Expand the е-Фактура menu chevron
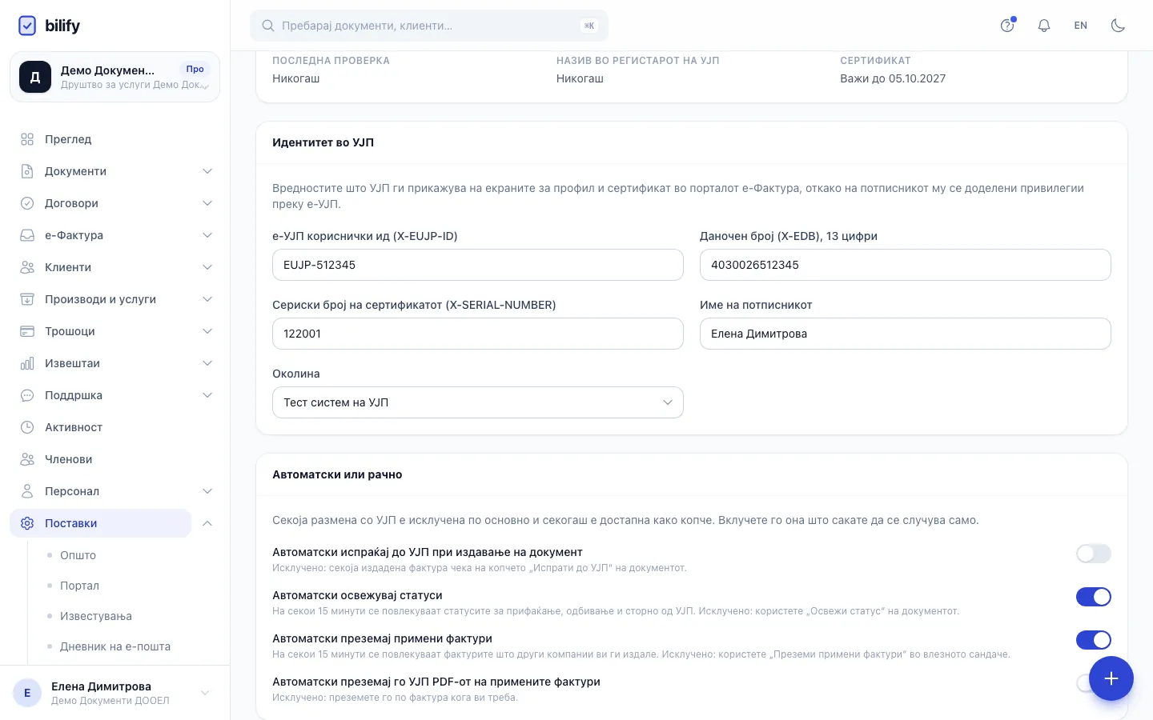The height and width of the screenshot is (720, 1153). click(207, 235)
